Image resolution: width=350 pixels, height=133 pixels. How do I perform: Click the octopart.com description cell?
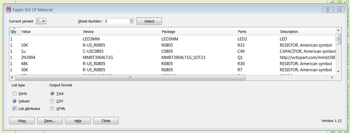tap(308, 58)
